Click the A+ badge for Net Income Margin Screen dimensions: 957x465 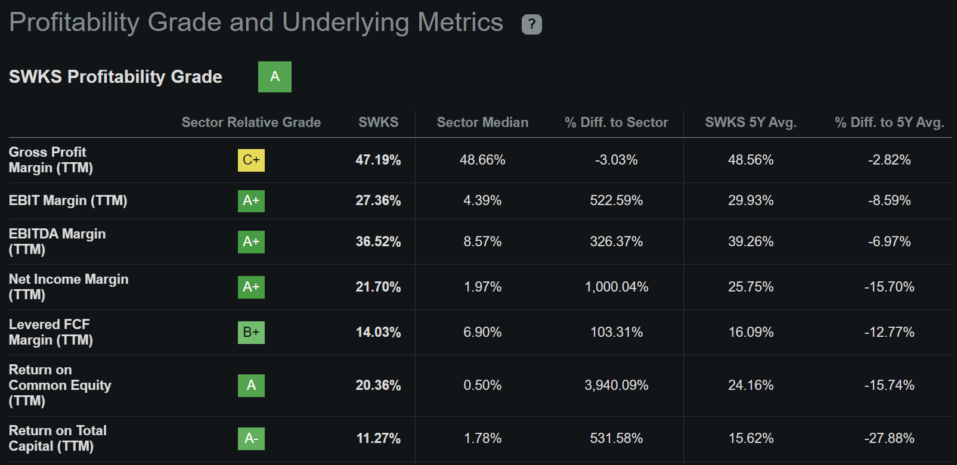(250, 287)
